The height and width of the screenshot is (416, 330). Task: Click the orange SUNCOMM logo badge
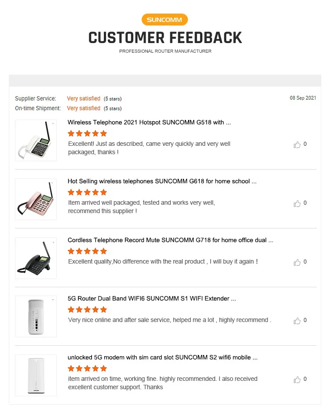coord(165,20)
